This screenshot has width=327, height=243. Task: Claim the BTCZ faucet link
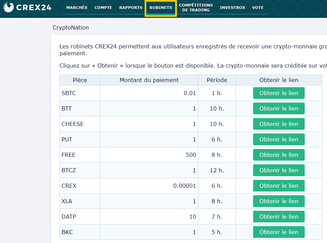pos(279,170)
